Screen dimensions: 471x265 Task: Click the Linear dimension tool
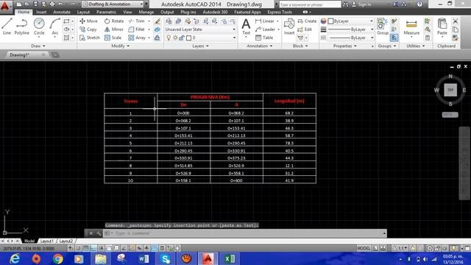click(x=265, y=21)
